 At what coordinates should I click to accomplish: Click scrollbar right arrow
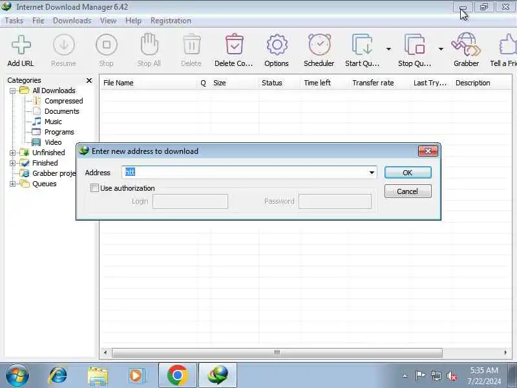[x=505, y=352]
